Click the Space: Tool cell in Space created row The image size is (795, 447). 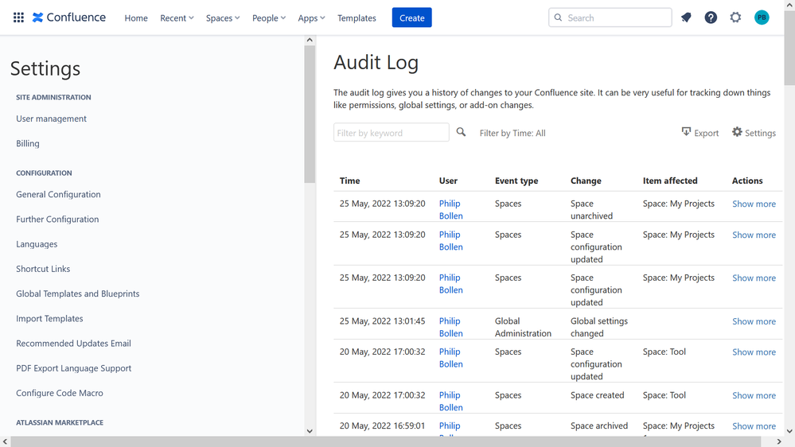[x=664, y=395]
